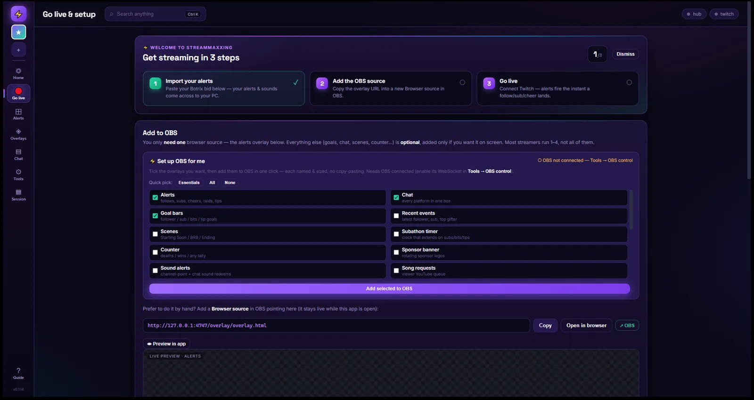This screenshot has width=754, height=400.
Task: Focus the Search anything field
Action: tap(155, 14)
